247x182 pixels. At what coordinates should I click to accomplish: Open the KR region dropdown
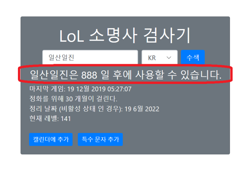click(160, 57)
